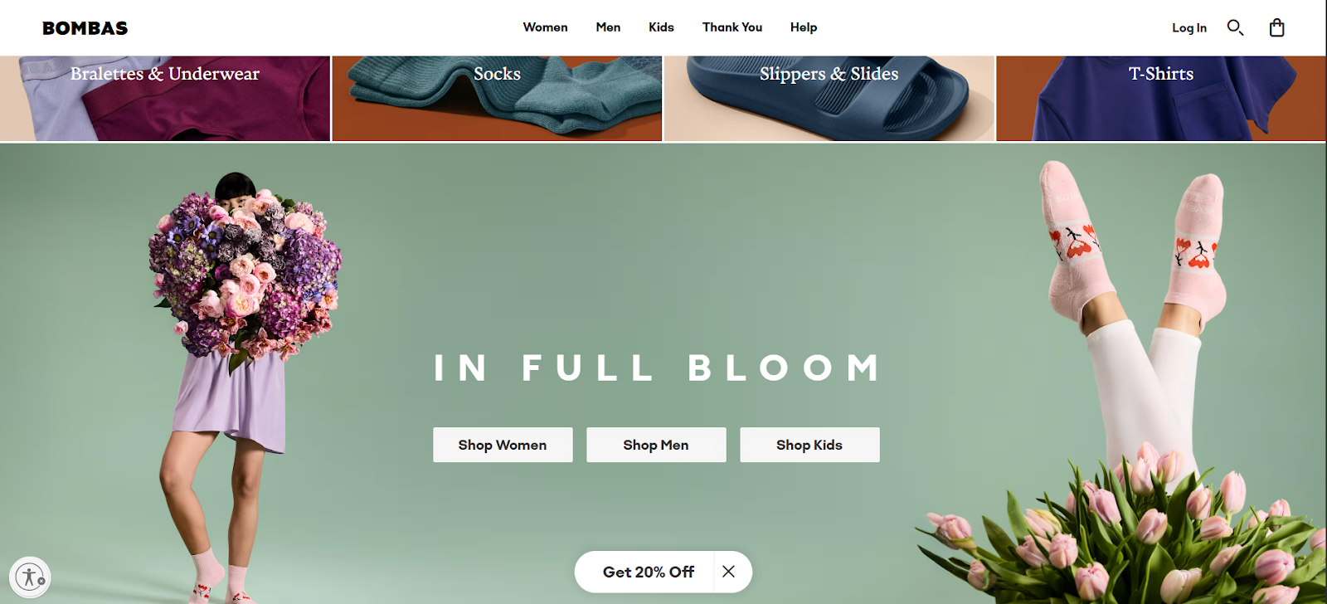Screen dimensions: 1327x604
Task: Dismiss the Get 20% Off banner
Action: (x=728, y=572)
